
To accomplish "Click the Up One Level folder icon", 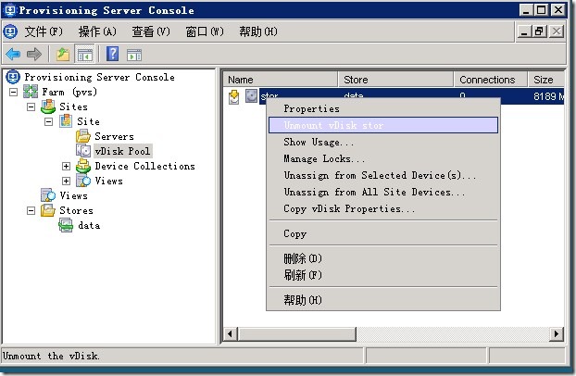I will [x=63, y=55].
